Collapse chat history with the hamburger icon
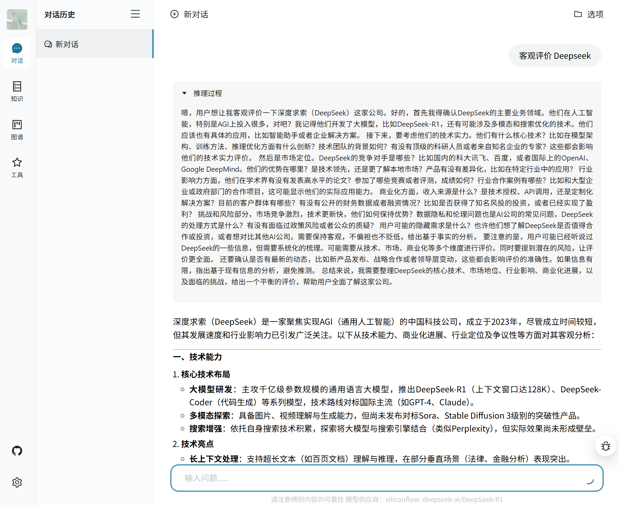 click(x=135, y=14)
